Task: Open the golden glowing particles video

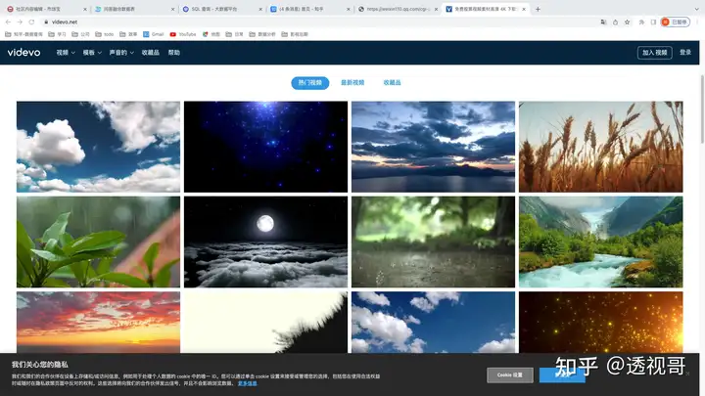Action: coord(600,323)
